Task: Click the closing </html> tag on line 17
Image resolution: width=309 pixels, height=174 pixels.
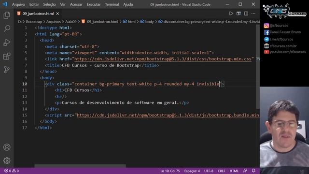Action: (x=43, y=128)
